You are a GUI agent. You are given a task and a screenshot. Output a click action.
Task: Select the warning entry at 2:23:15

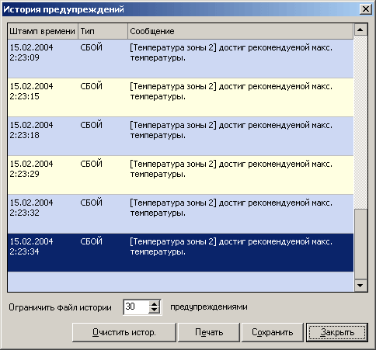click(x=180, y=97)
